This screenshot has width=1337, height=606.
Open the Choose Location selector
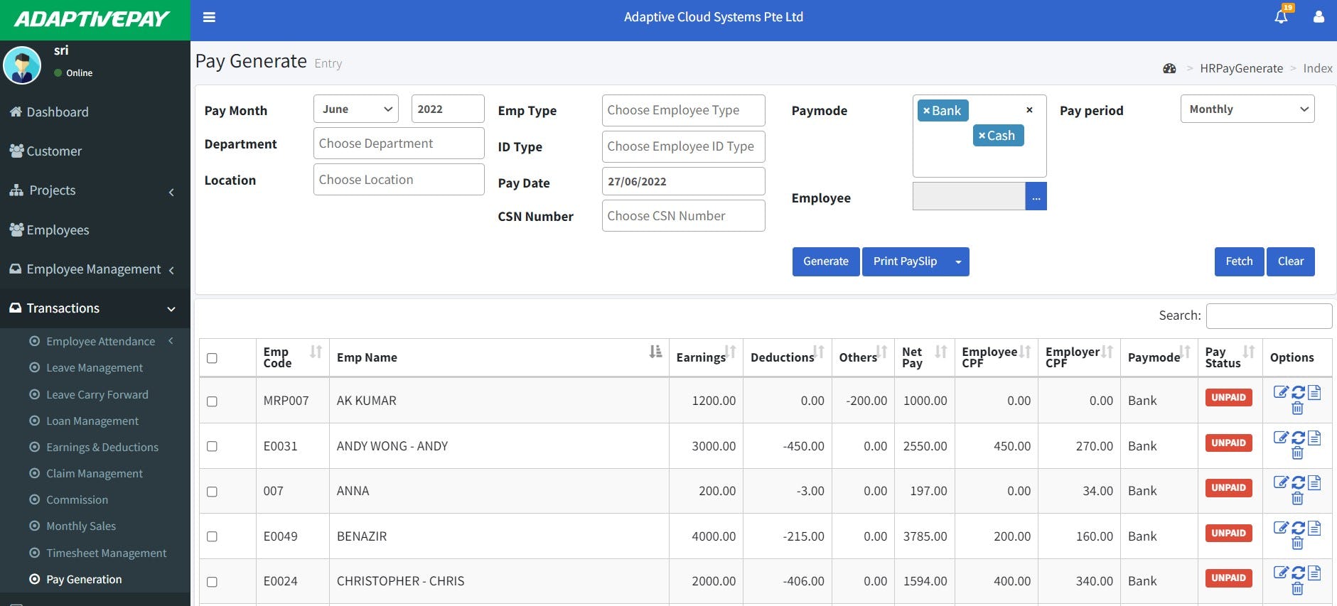(x=399, y=180)
